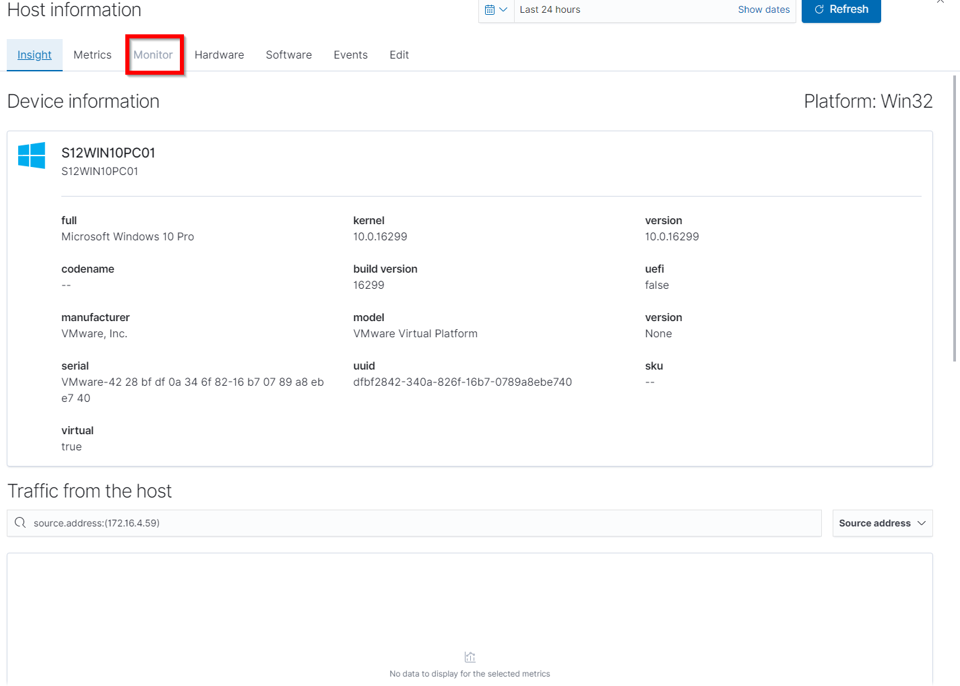Select the VMware Virtual Platform model
Image resolution: width=960 pixels, height=686 pixels.
point(415,334)
